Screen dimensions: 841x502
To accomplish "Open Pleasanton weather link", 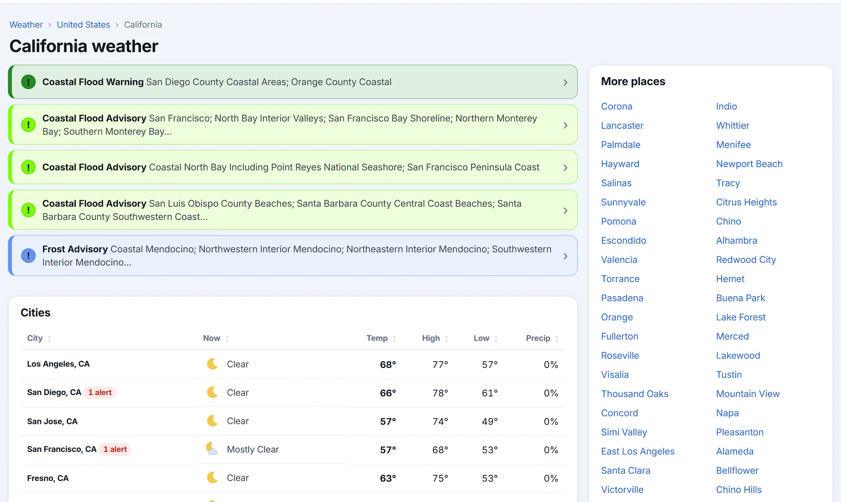I will point(740,432).
